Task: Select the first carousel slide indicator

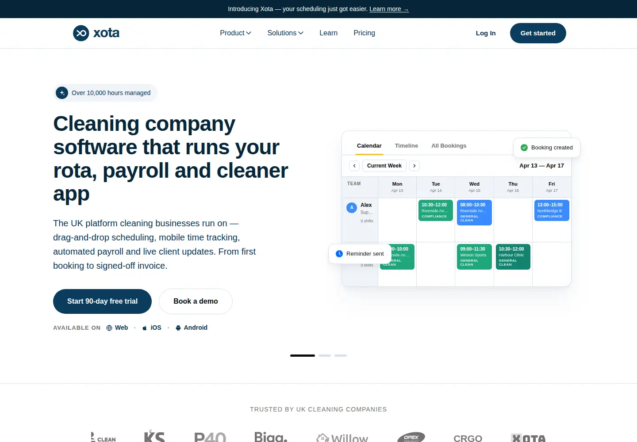Action: pyautogui.click(x=303, y=355)
